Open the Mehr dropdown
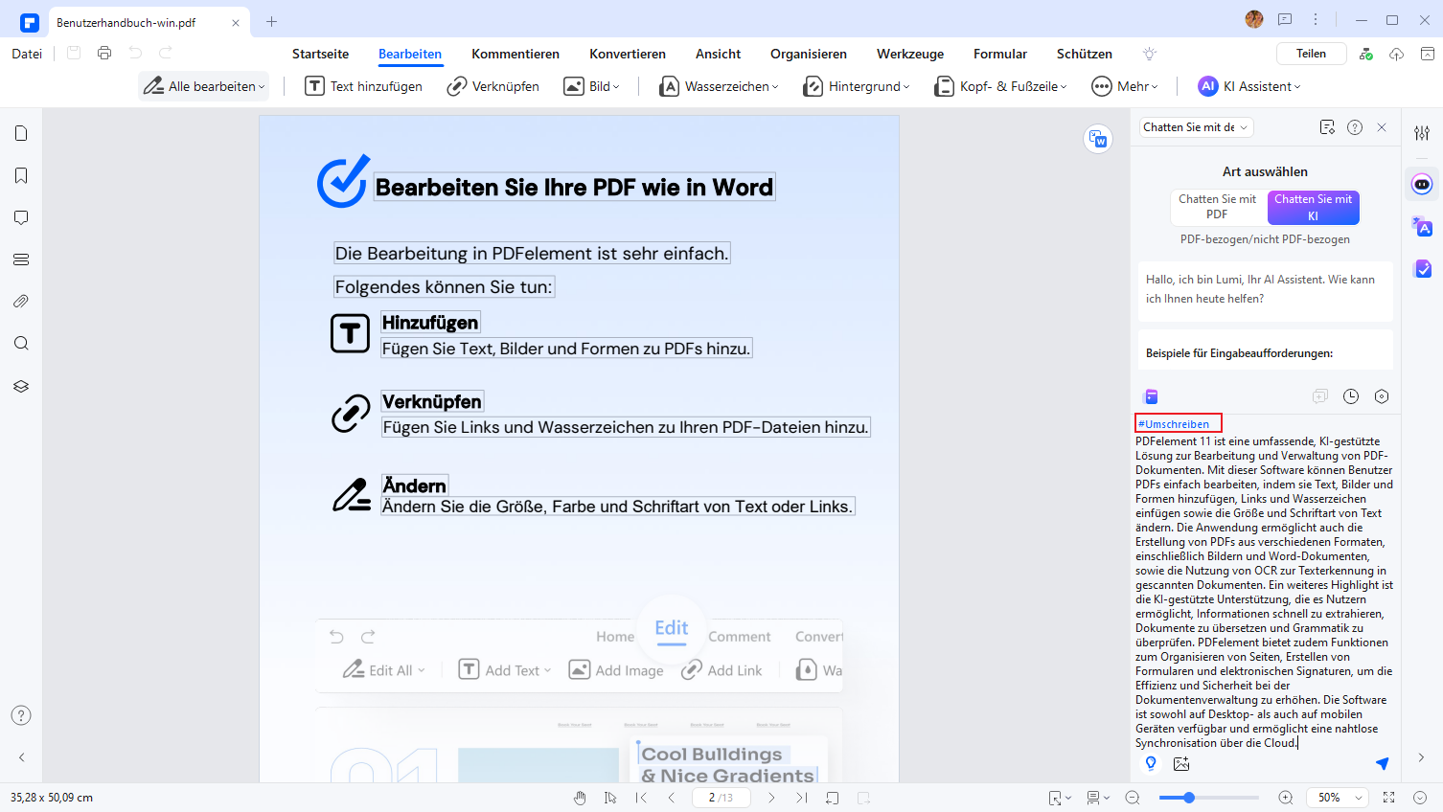 tap(1125, 86)
